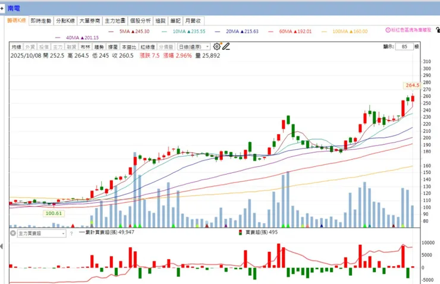Click the 量 25,892 volume value
The image size is (440, 284).
click(208, 56)
